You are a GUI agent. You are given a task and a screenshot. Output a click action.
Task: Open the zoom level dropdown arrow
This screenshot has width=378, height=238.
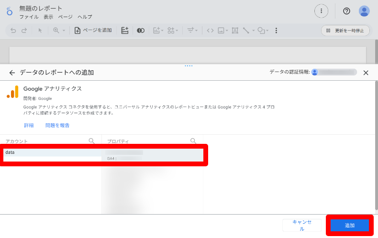pos(64,31)
